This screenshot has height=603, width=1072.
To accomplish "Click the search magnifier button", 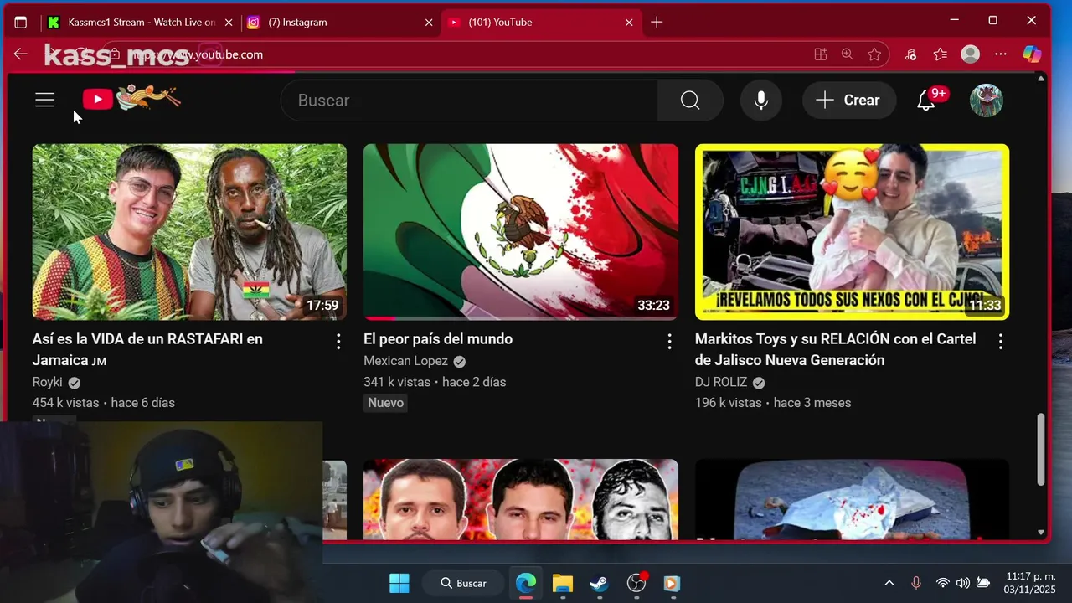I will (x=690, y=100).
